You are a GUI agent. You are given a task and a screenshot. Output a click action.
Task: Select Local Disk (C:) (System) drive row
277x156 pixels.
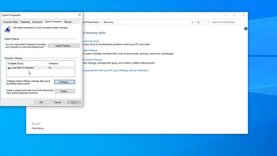click(x=41, y=68)
